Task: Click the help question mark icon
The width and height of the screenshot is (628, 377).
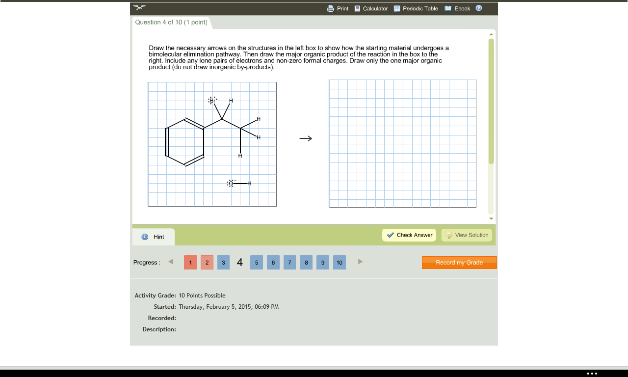Action: coord(478,8)
